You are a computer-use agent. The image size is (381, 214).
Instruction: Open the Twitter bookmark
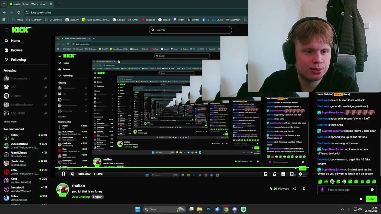[x=193, y=20]
